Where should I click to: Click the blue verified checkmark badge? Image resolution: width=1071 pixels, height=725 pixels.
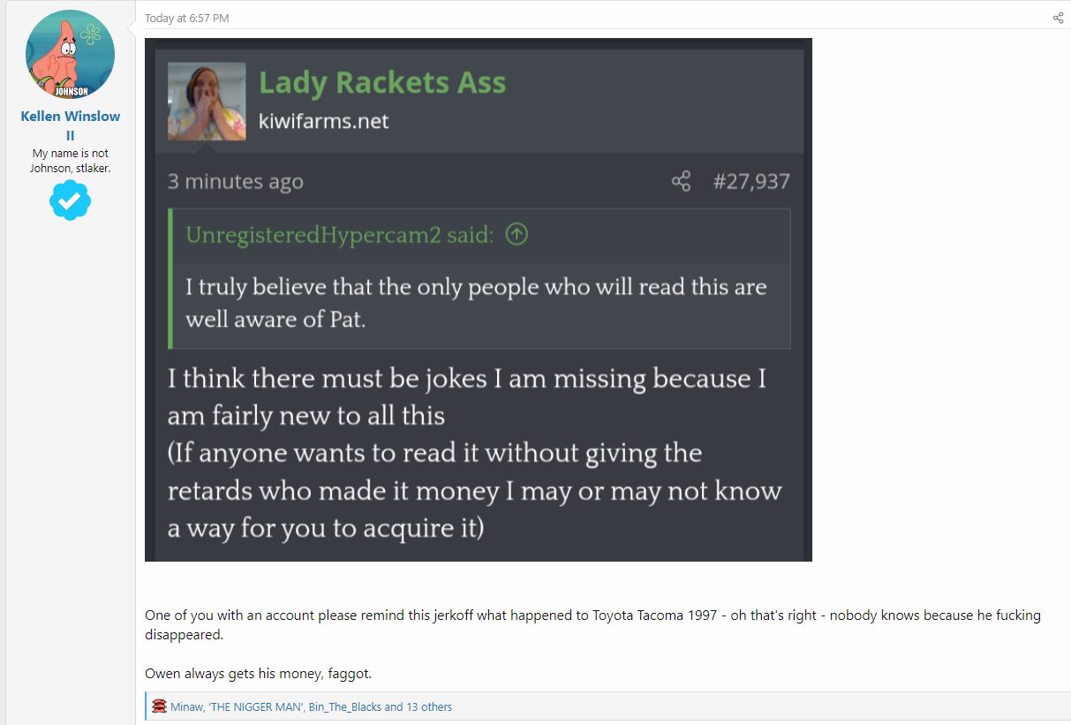(70, 200)
